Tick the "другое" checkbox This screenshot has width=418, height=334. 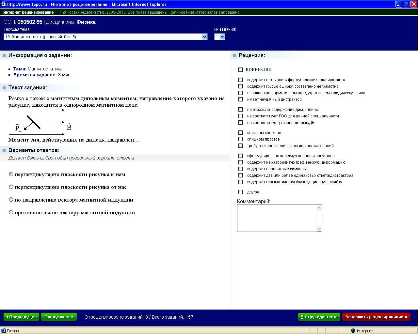pyautogui.click(x=241, y=192)
